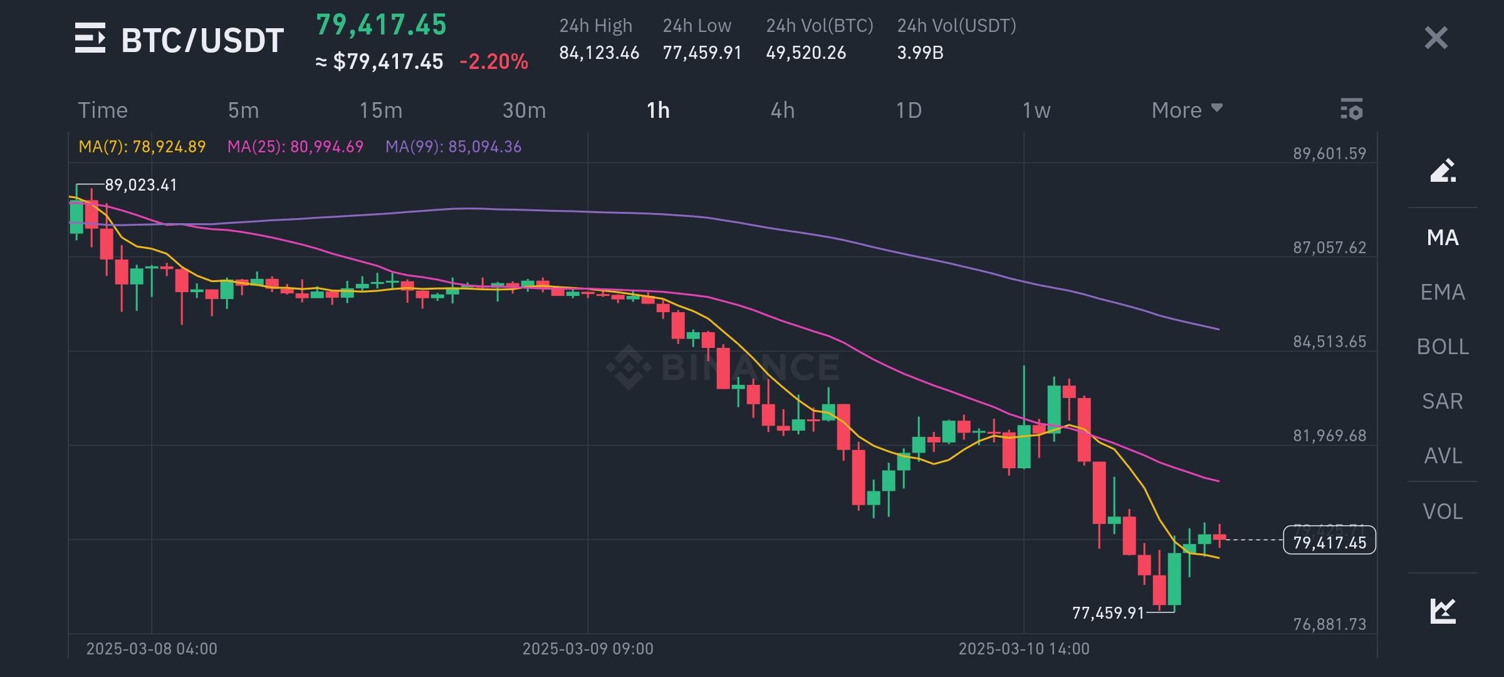Switch to the Time line chart
The height and width of the screenshot is (677, 1504).
tap(103, 110)
